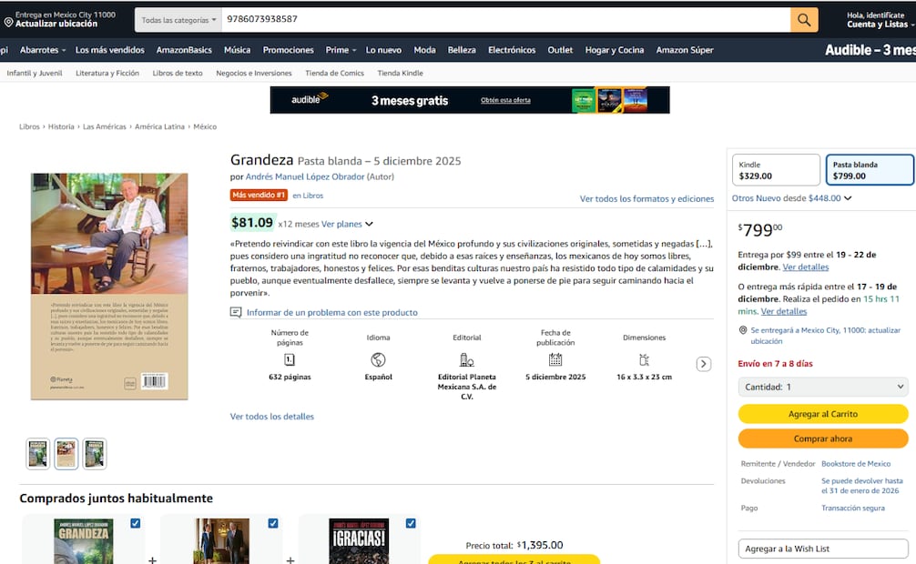916x564 pixels.
Task: Uncheck the middle book in Comprados juntos
Action: point(273,522)
